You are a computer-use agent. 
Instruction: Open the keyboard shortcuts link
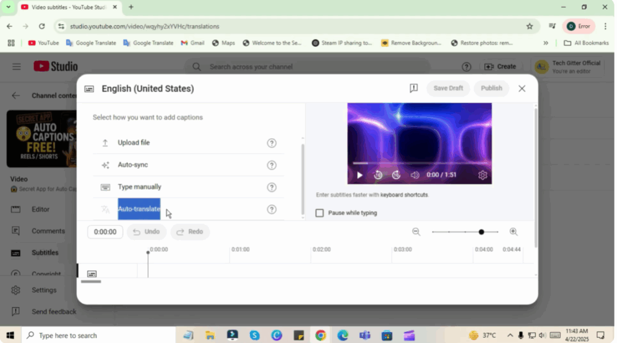(404, 195)
